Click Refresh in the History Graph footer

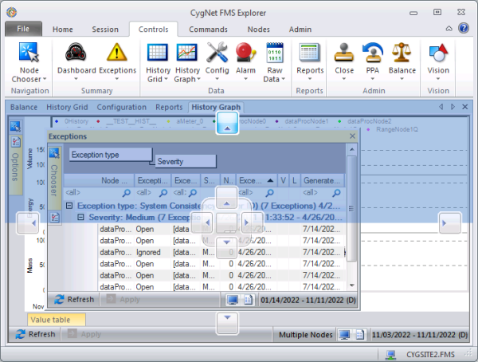coord(35,334)
